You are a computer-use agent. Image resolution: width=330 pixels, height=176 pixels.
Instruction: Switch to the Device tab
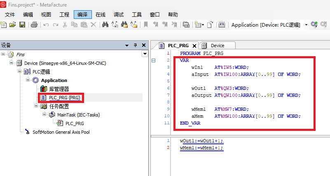pyautogui.click(x=217, y=46)
